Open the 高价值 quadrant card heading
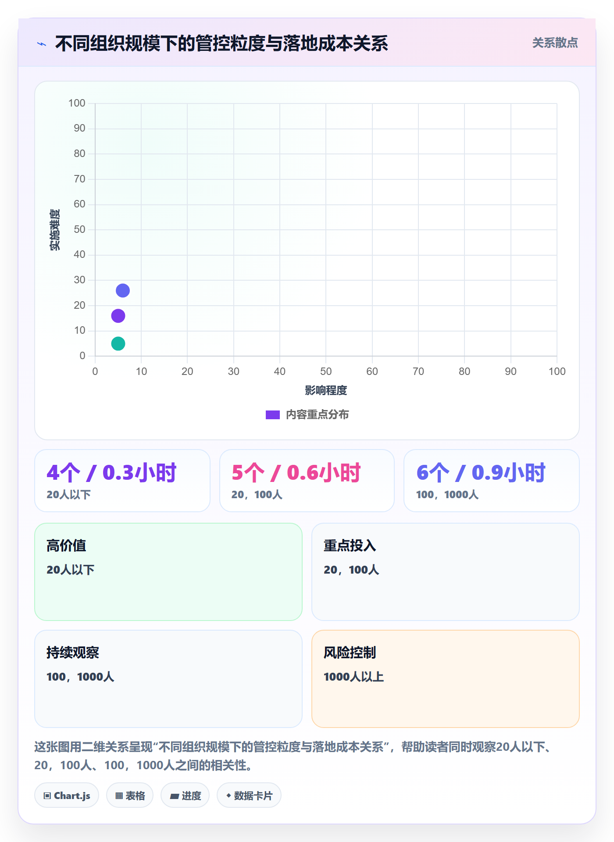 click(66, 546)
